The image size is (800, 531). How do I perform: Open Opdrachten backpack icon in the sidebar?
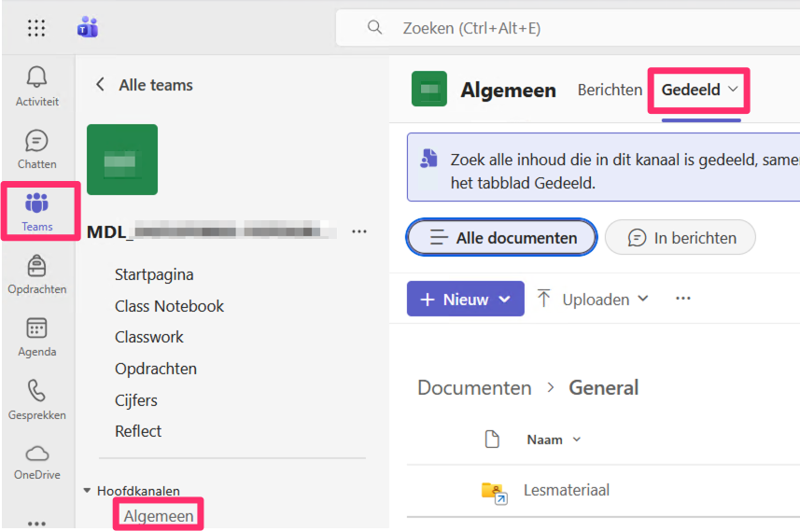point(36,267)
